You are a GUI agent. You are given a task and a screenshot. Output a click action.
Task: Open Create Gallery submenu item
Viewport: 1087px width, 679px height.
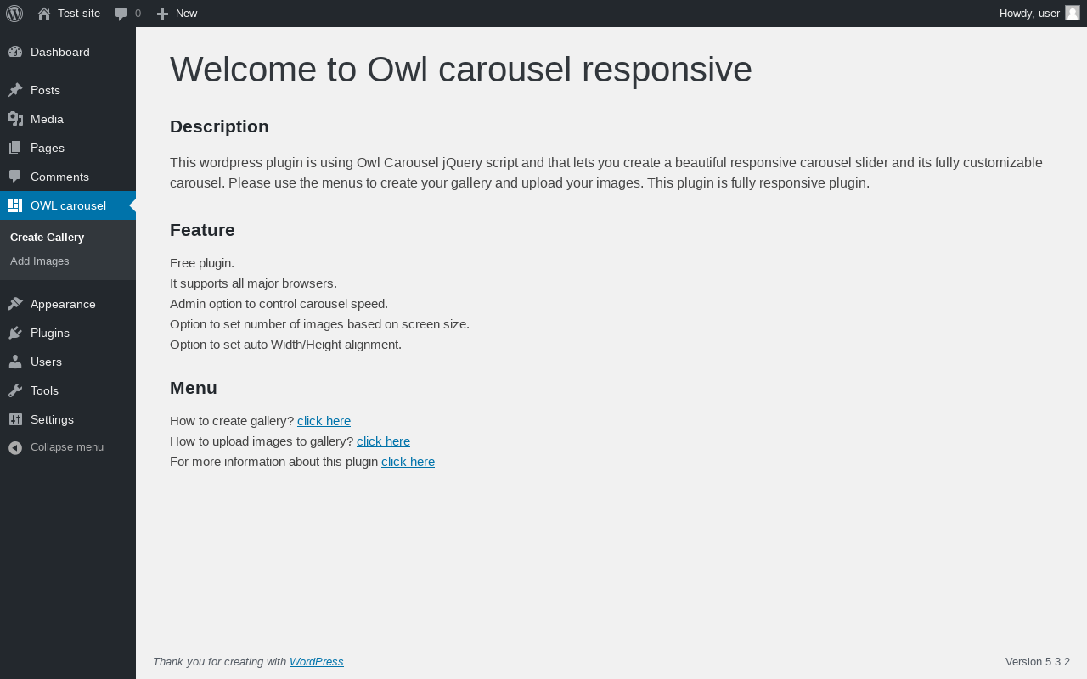coord(48,237)
